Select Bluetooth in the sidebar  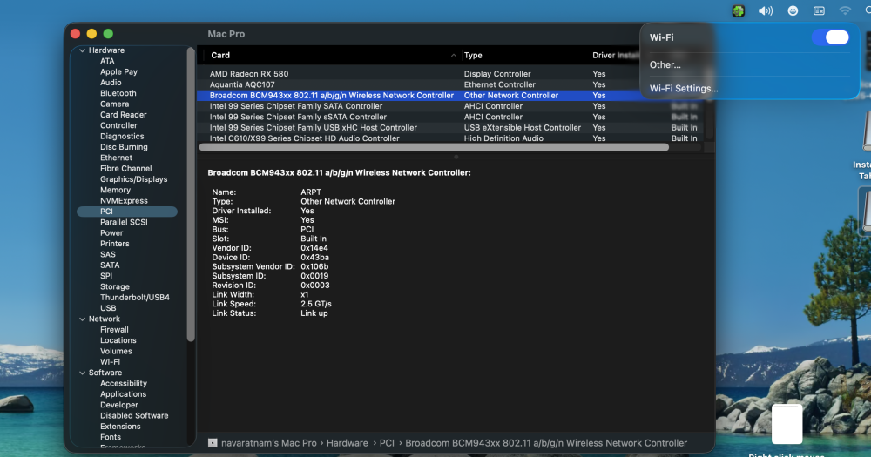pyautogui.click(x=118, y=93)
